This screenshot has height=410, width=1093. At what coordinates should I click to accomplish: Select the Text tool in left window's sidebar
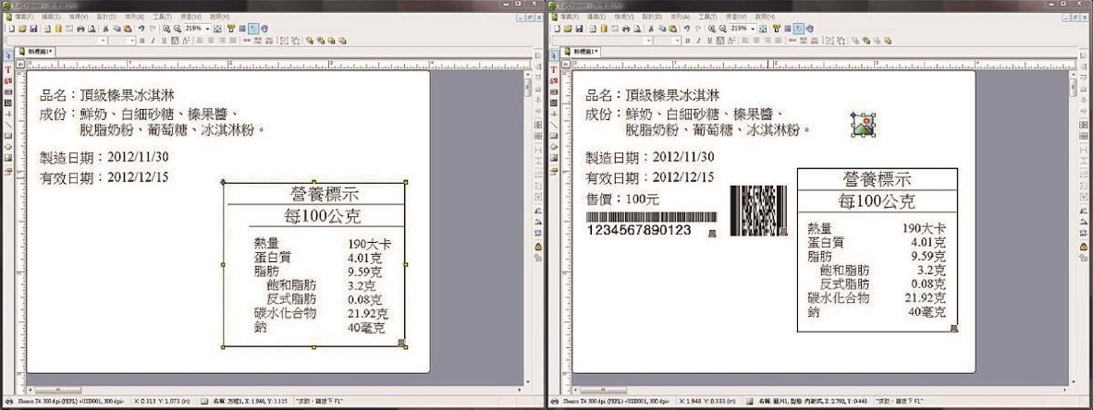(x=9, y=70)
